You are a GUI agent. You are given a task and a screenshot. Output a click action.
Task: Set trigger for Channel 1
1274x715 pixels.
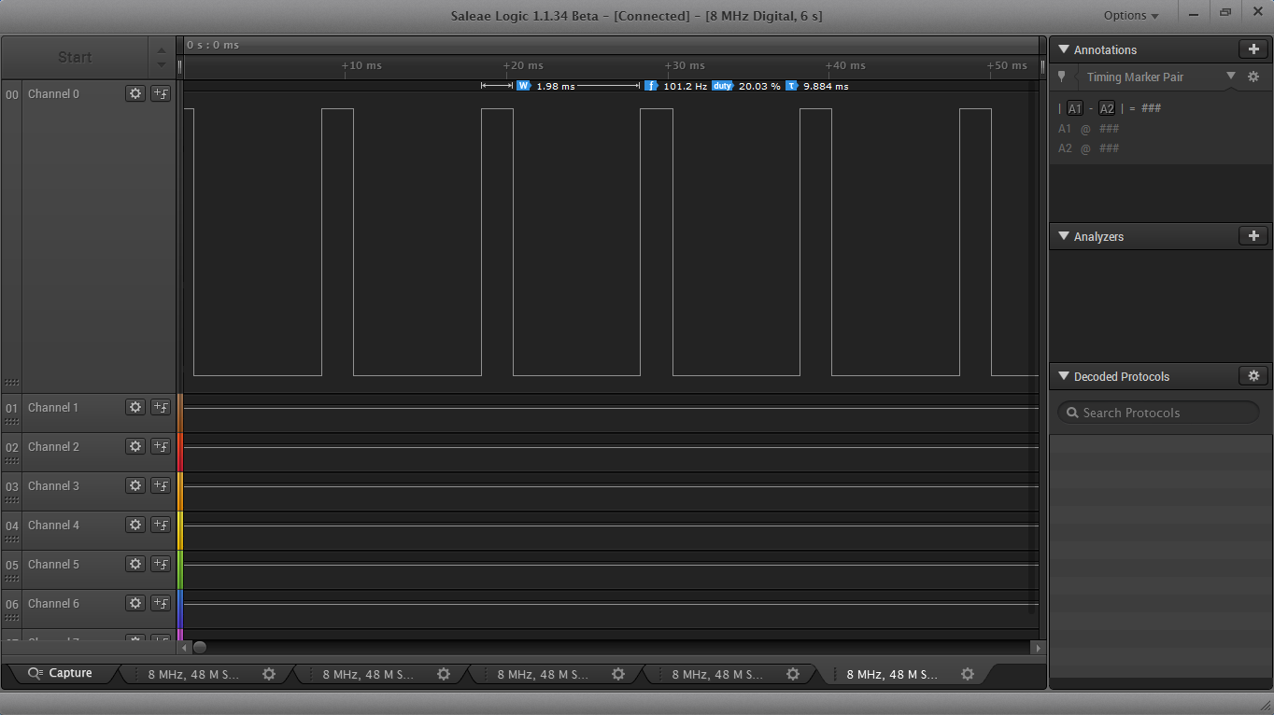click(161, 407)
